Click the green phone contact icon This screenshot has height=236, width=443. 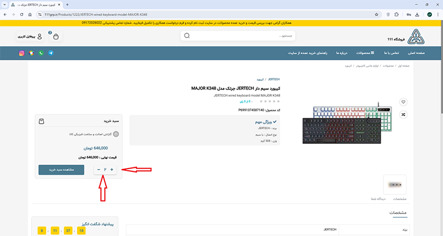point(41,53)
